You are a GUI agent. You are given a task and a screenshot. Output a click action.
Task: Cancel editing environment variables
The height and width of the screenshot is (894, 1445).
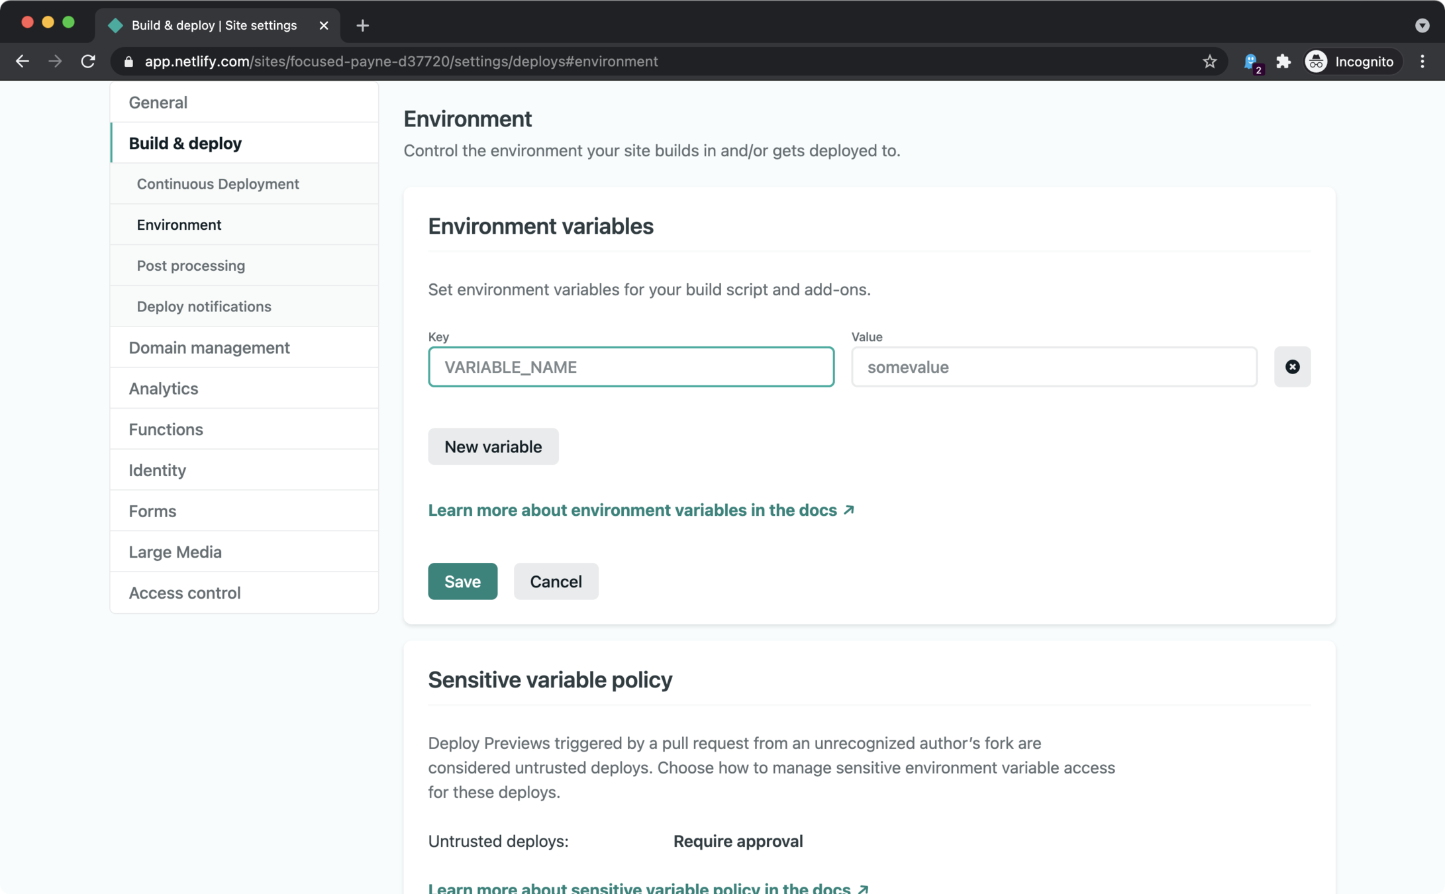point(556,581)
